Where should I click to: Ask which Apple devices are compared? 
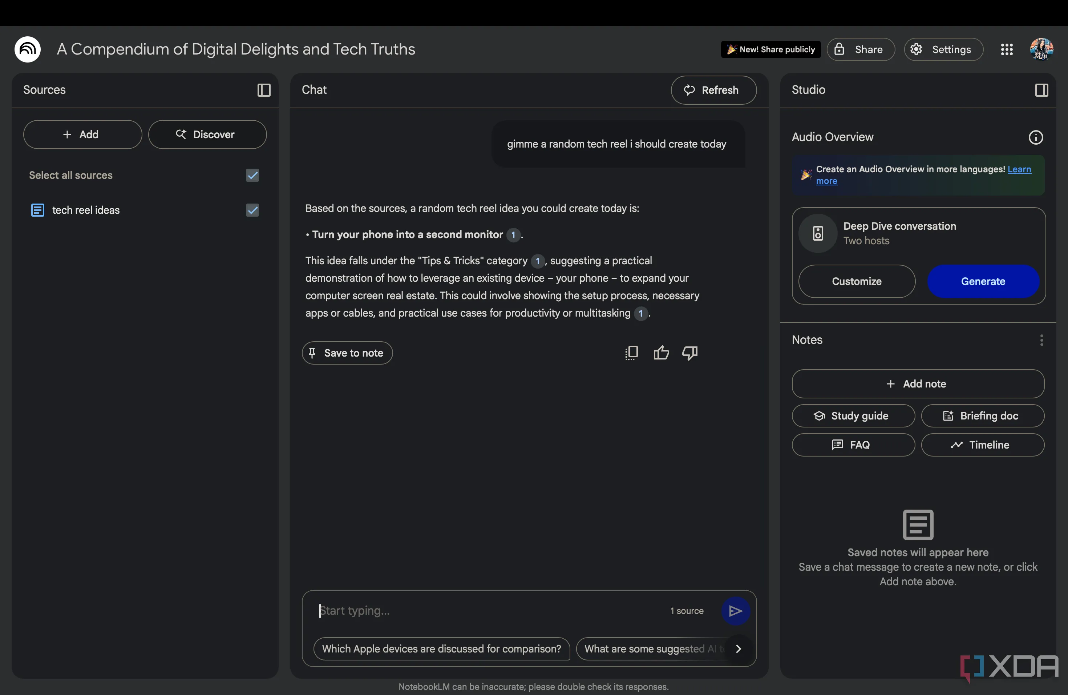click(442, 649)
